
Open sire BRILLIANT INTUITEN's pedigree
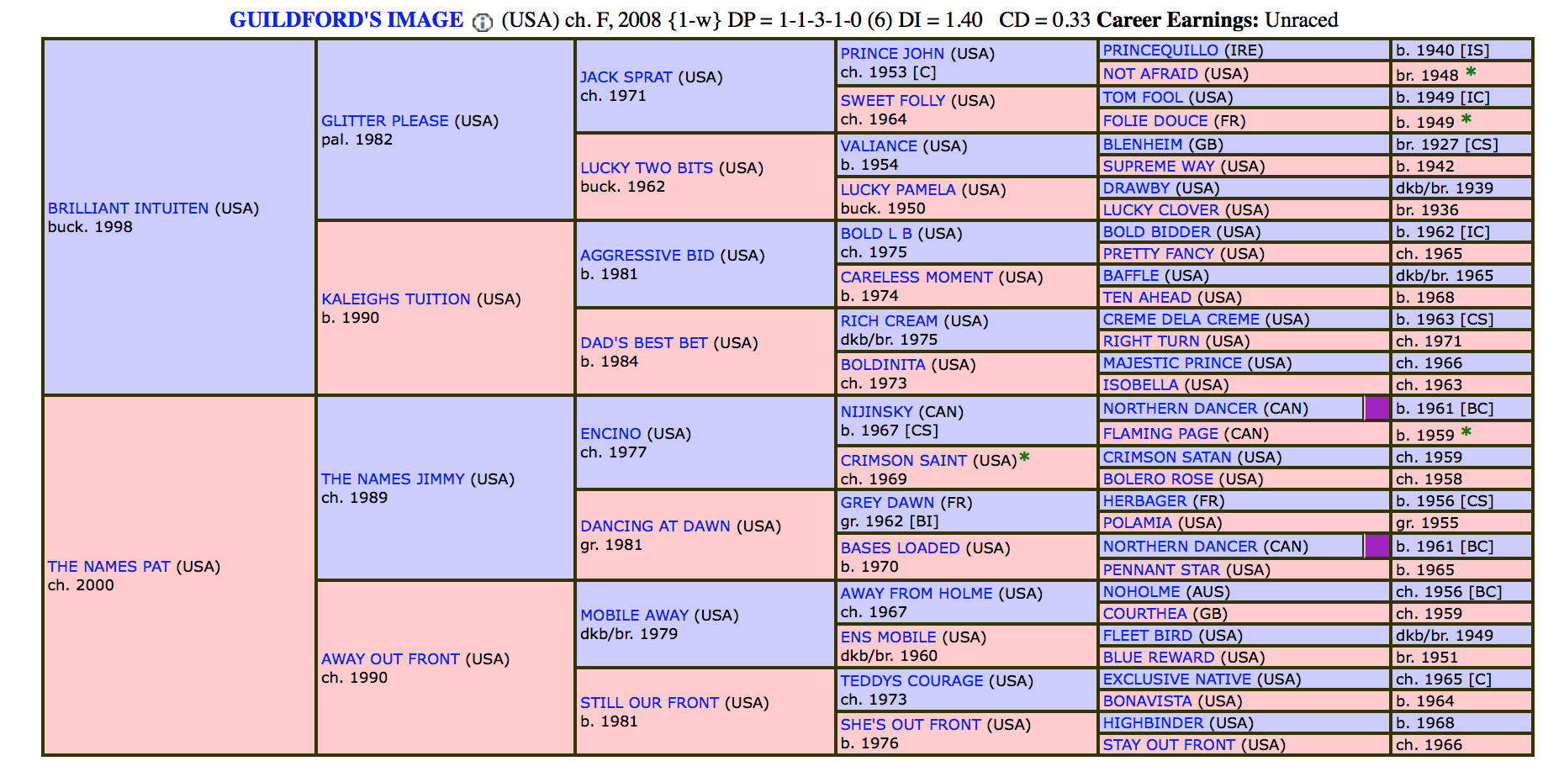click(x=128, y=209)
